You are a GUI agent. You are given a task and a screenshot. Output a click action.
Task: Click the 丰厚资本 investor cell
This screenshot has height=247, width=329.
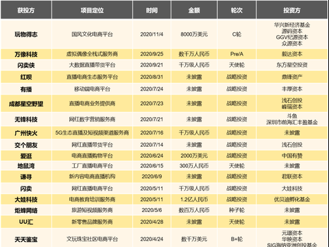[x=292, y=89]
